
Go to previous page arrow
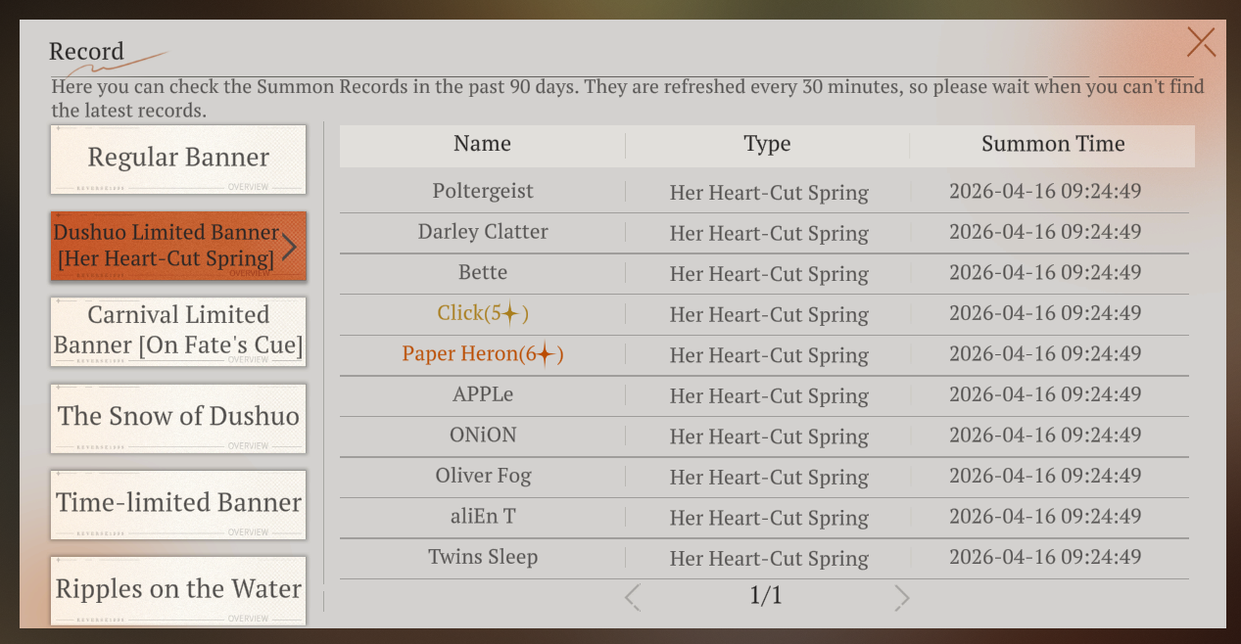click(633, 597)
